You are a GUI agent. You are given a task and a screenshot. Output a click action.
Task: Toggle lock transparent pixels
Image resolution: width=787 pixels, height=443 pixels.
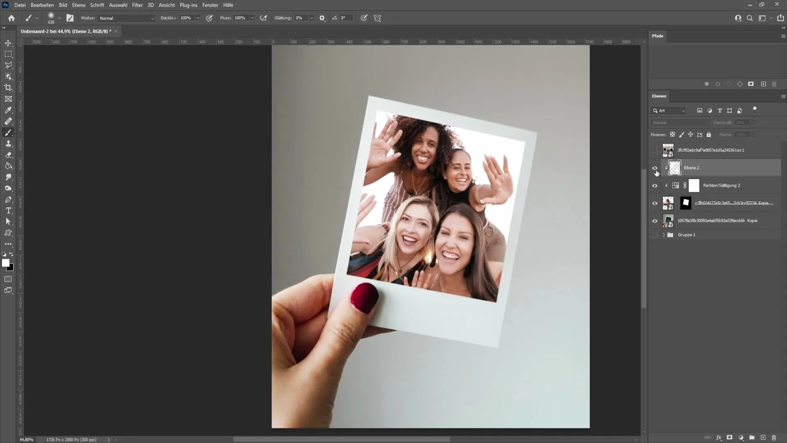(x=672, y=135)
